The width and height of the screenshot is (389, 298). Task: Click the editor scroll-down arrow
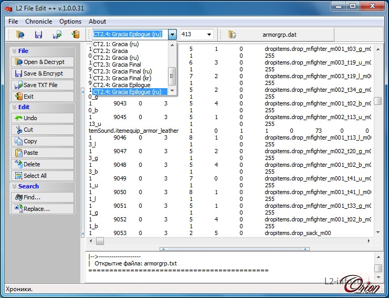coord(378,232)
